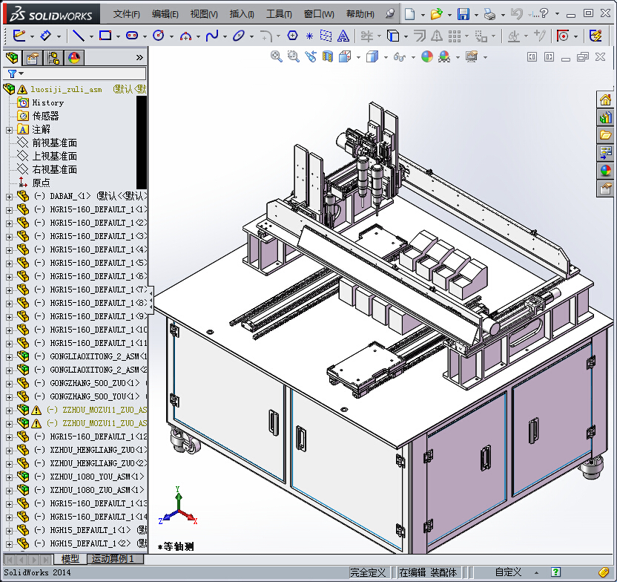Open the ConfigurationManager tab
This screenshot has width=617, height=582.
[53, 59]
